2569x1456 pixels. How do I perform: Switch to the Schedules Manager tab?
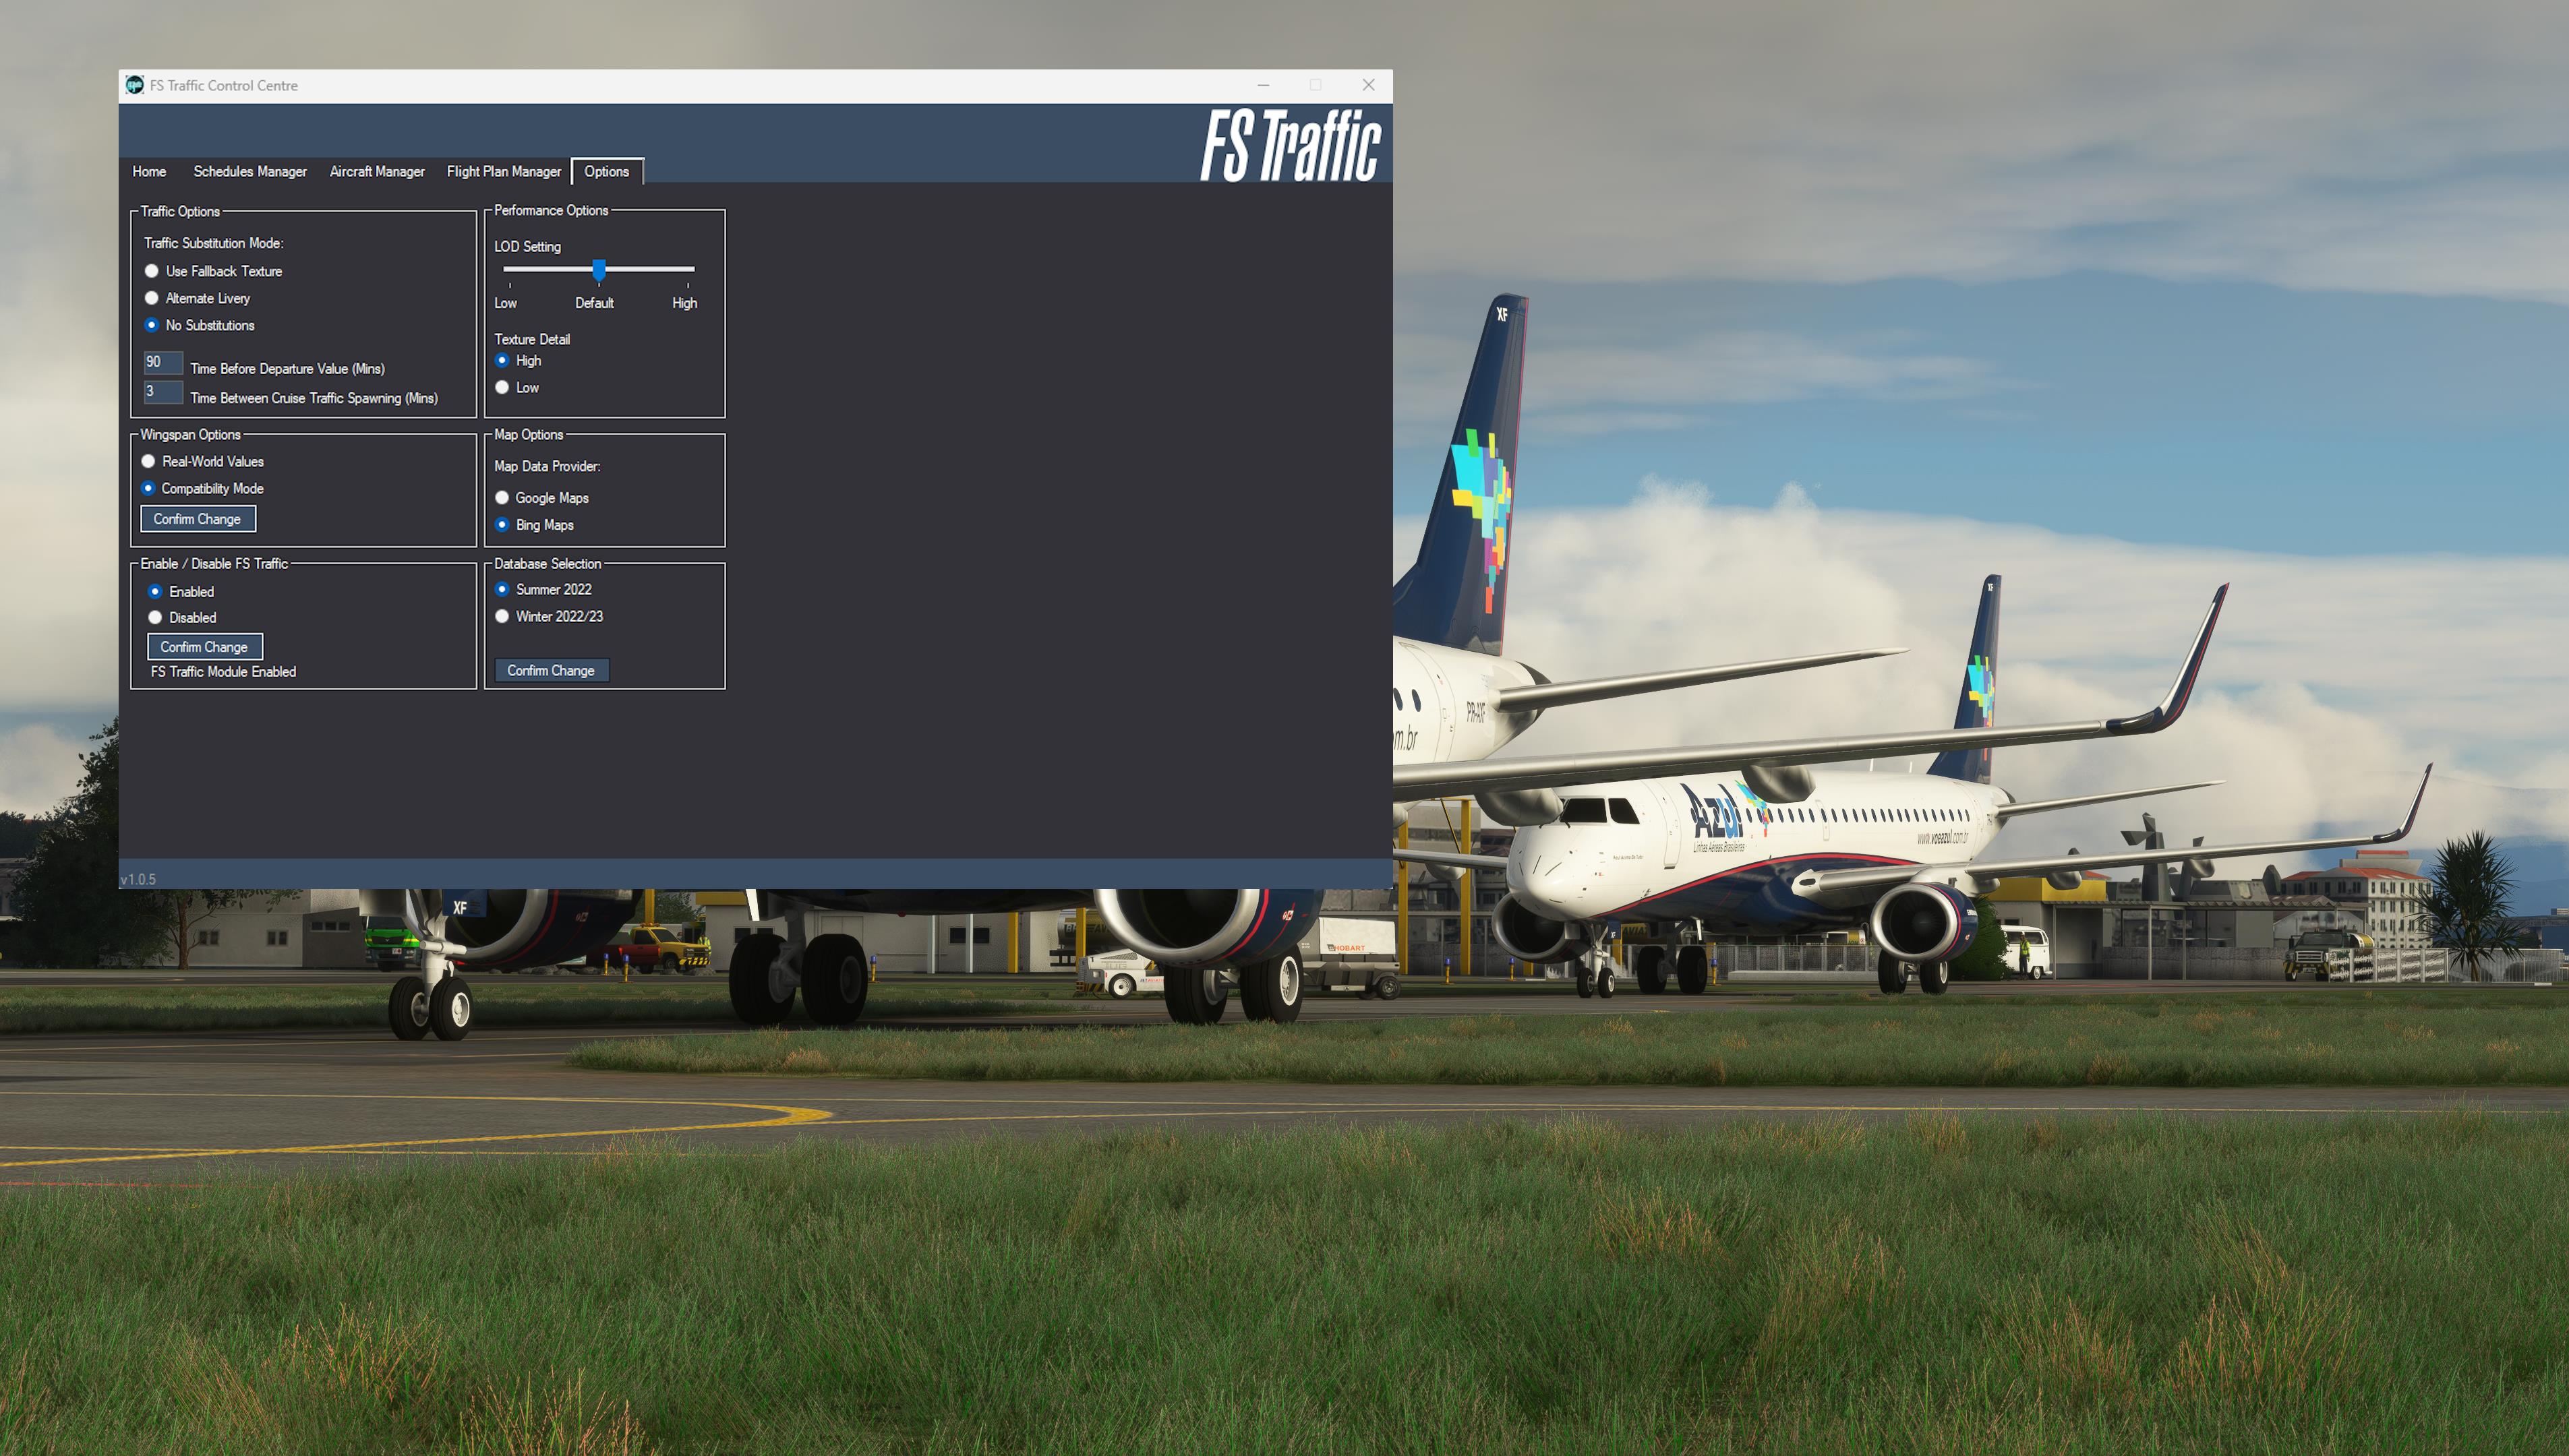(x=249, y=171)
